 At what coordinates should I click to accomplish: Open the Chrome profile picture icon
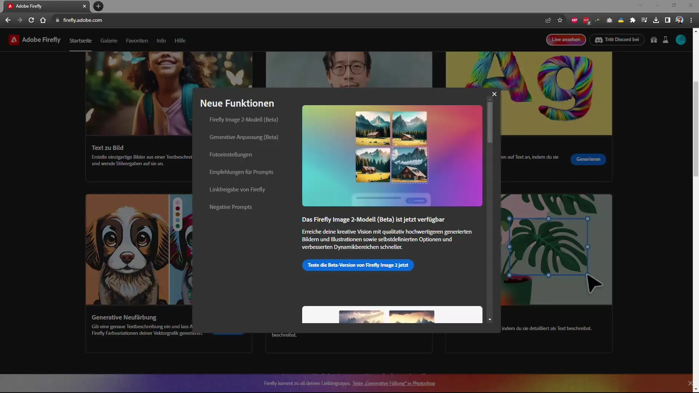pyautogui.click(x=679, y=20)
